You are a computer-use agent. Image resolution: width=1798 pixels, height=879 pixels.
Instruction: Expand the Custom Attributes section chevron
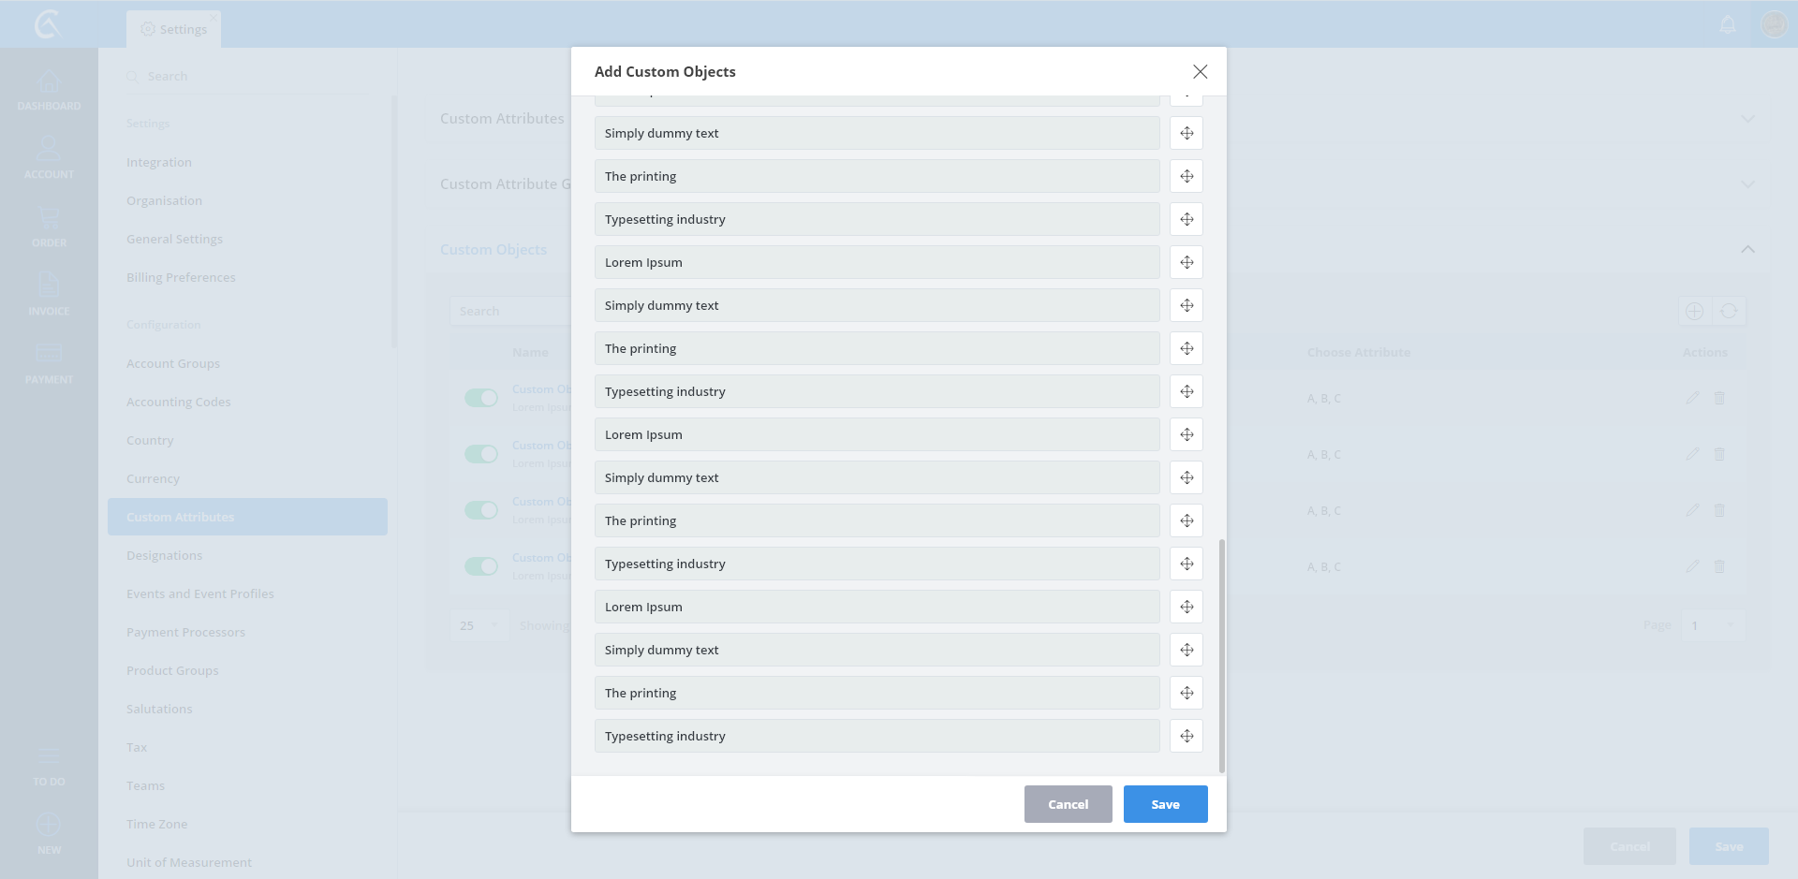[x=1747, y=119]
